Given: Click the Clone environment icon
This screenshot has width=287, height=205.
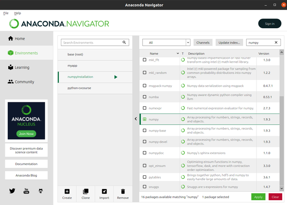Looking at the screenshot, I should [86, 192].
